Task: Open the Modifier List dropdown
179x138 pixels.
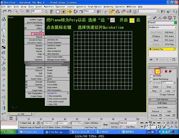Action: [162, 27]
